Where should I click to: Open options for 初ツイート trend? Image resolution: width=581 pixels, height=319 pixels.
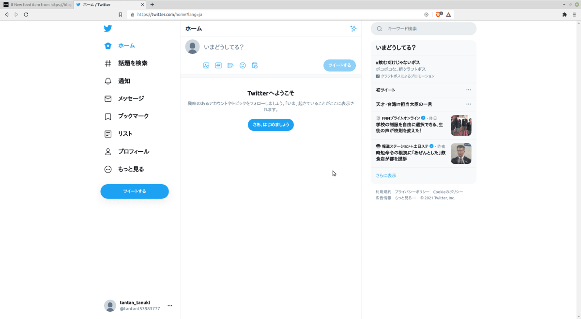468,90
